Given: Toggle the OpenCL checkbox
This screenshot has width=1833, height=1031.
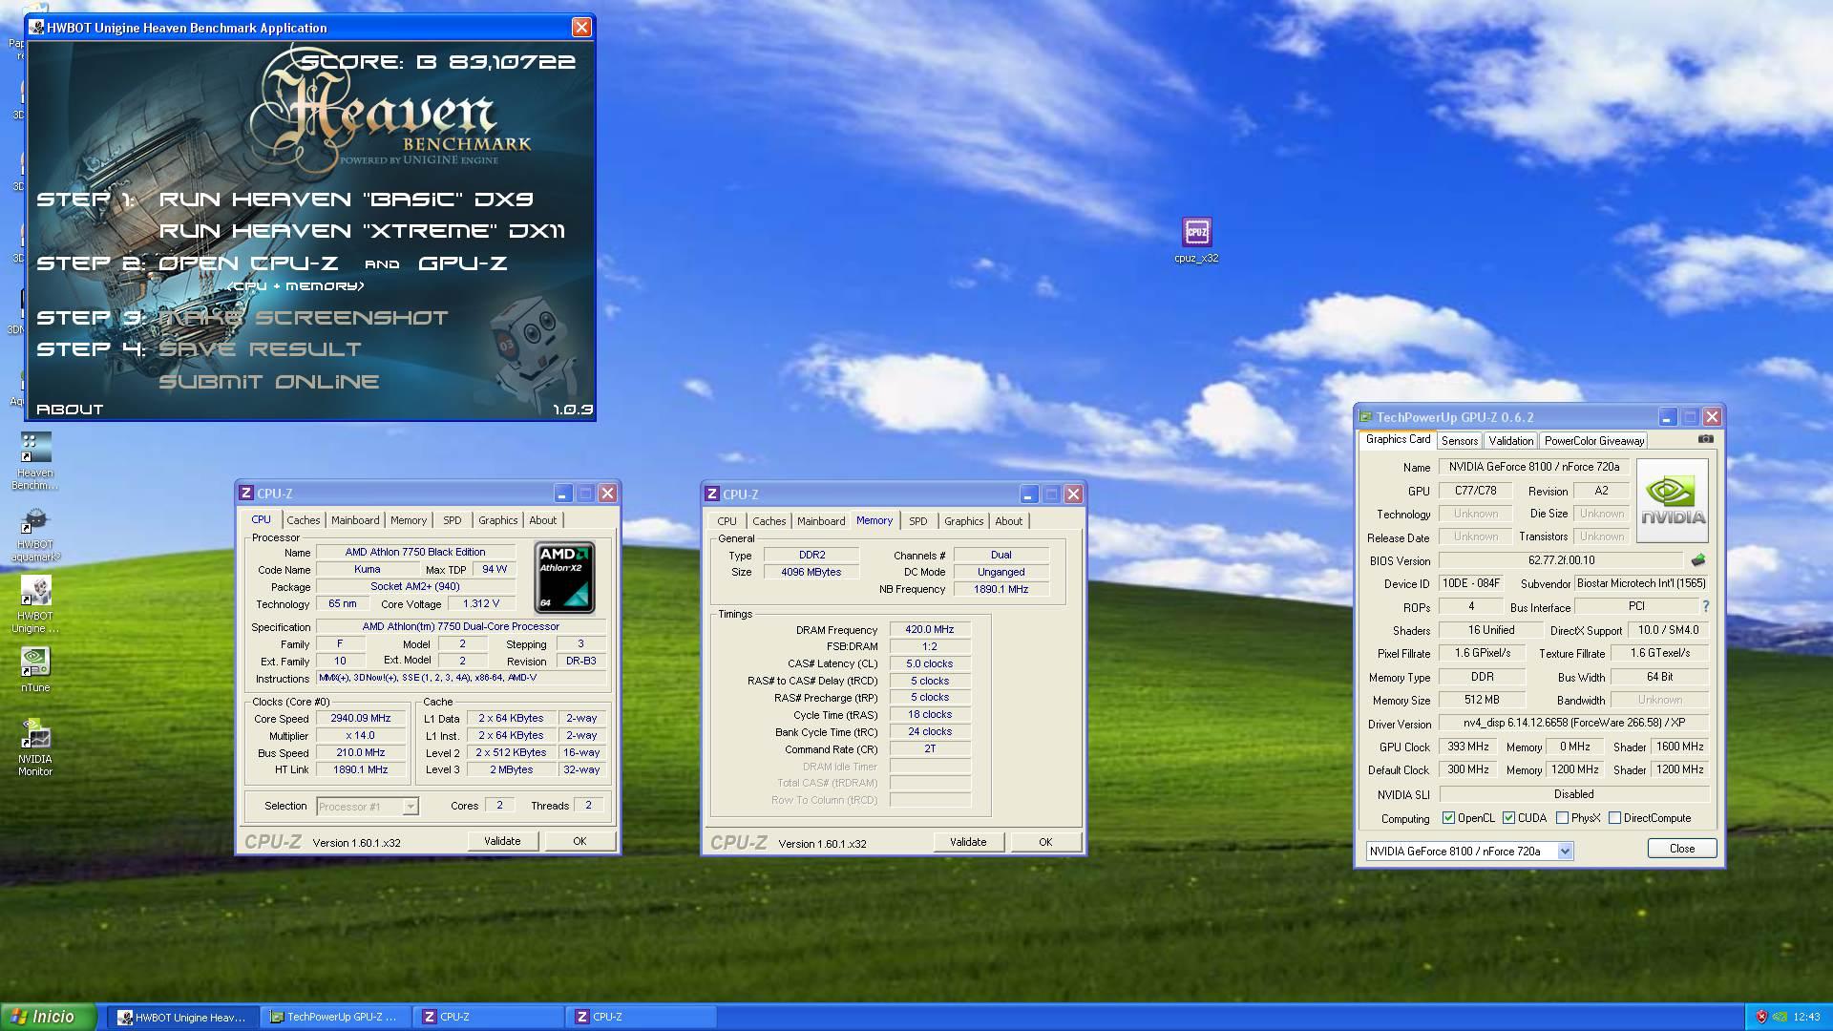Looking at the screenshot, I should coord(1449,818).
